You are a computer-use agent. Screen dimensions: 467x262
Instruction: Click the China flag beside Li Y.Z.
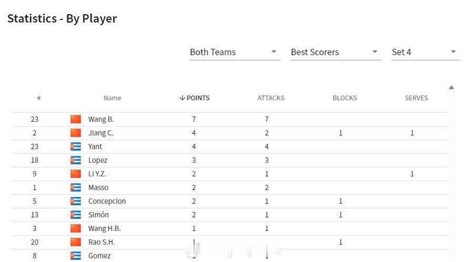pos(76,174)
